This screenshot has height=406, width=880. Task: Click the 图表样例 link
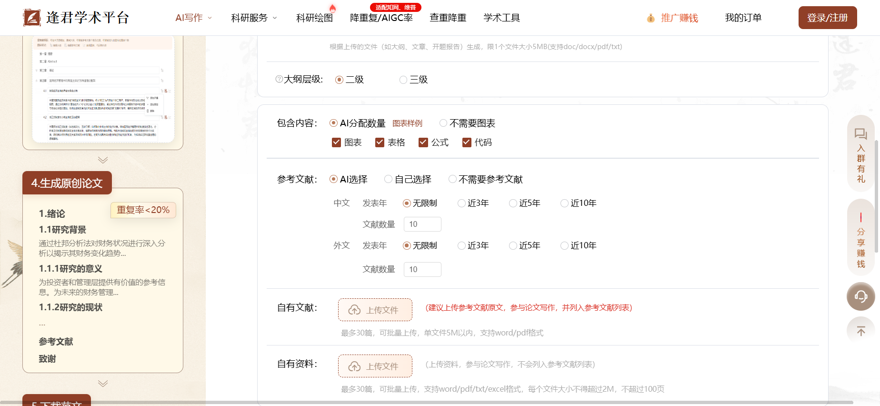(407, 123)
